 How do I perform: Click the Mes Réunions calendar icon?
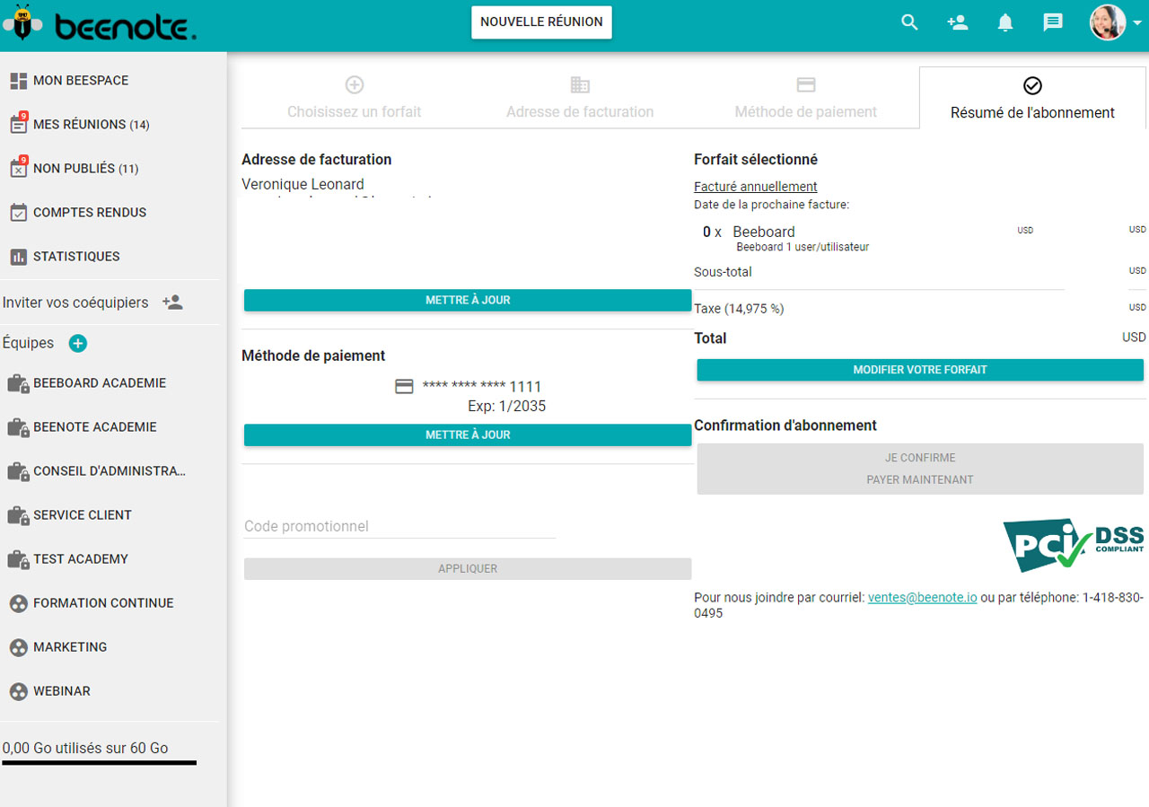click(18, 124)
